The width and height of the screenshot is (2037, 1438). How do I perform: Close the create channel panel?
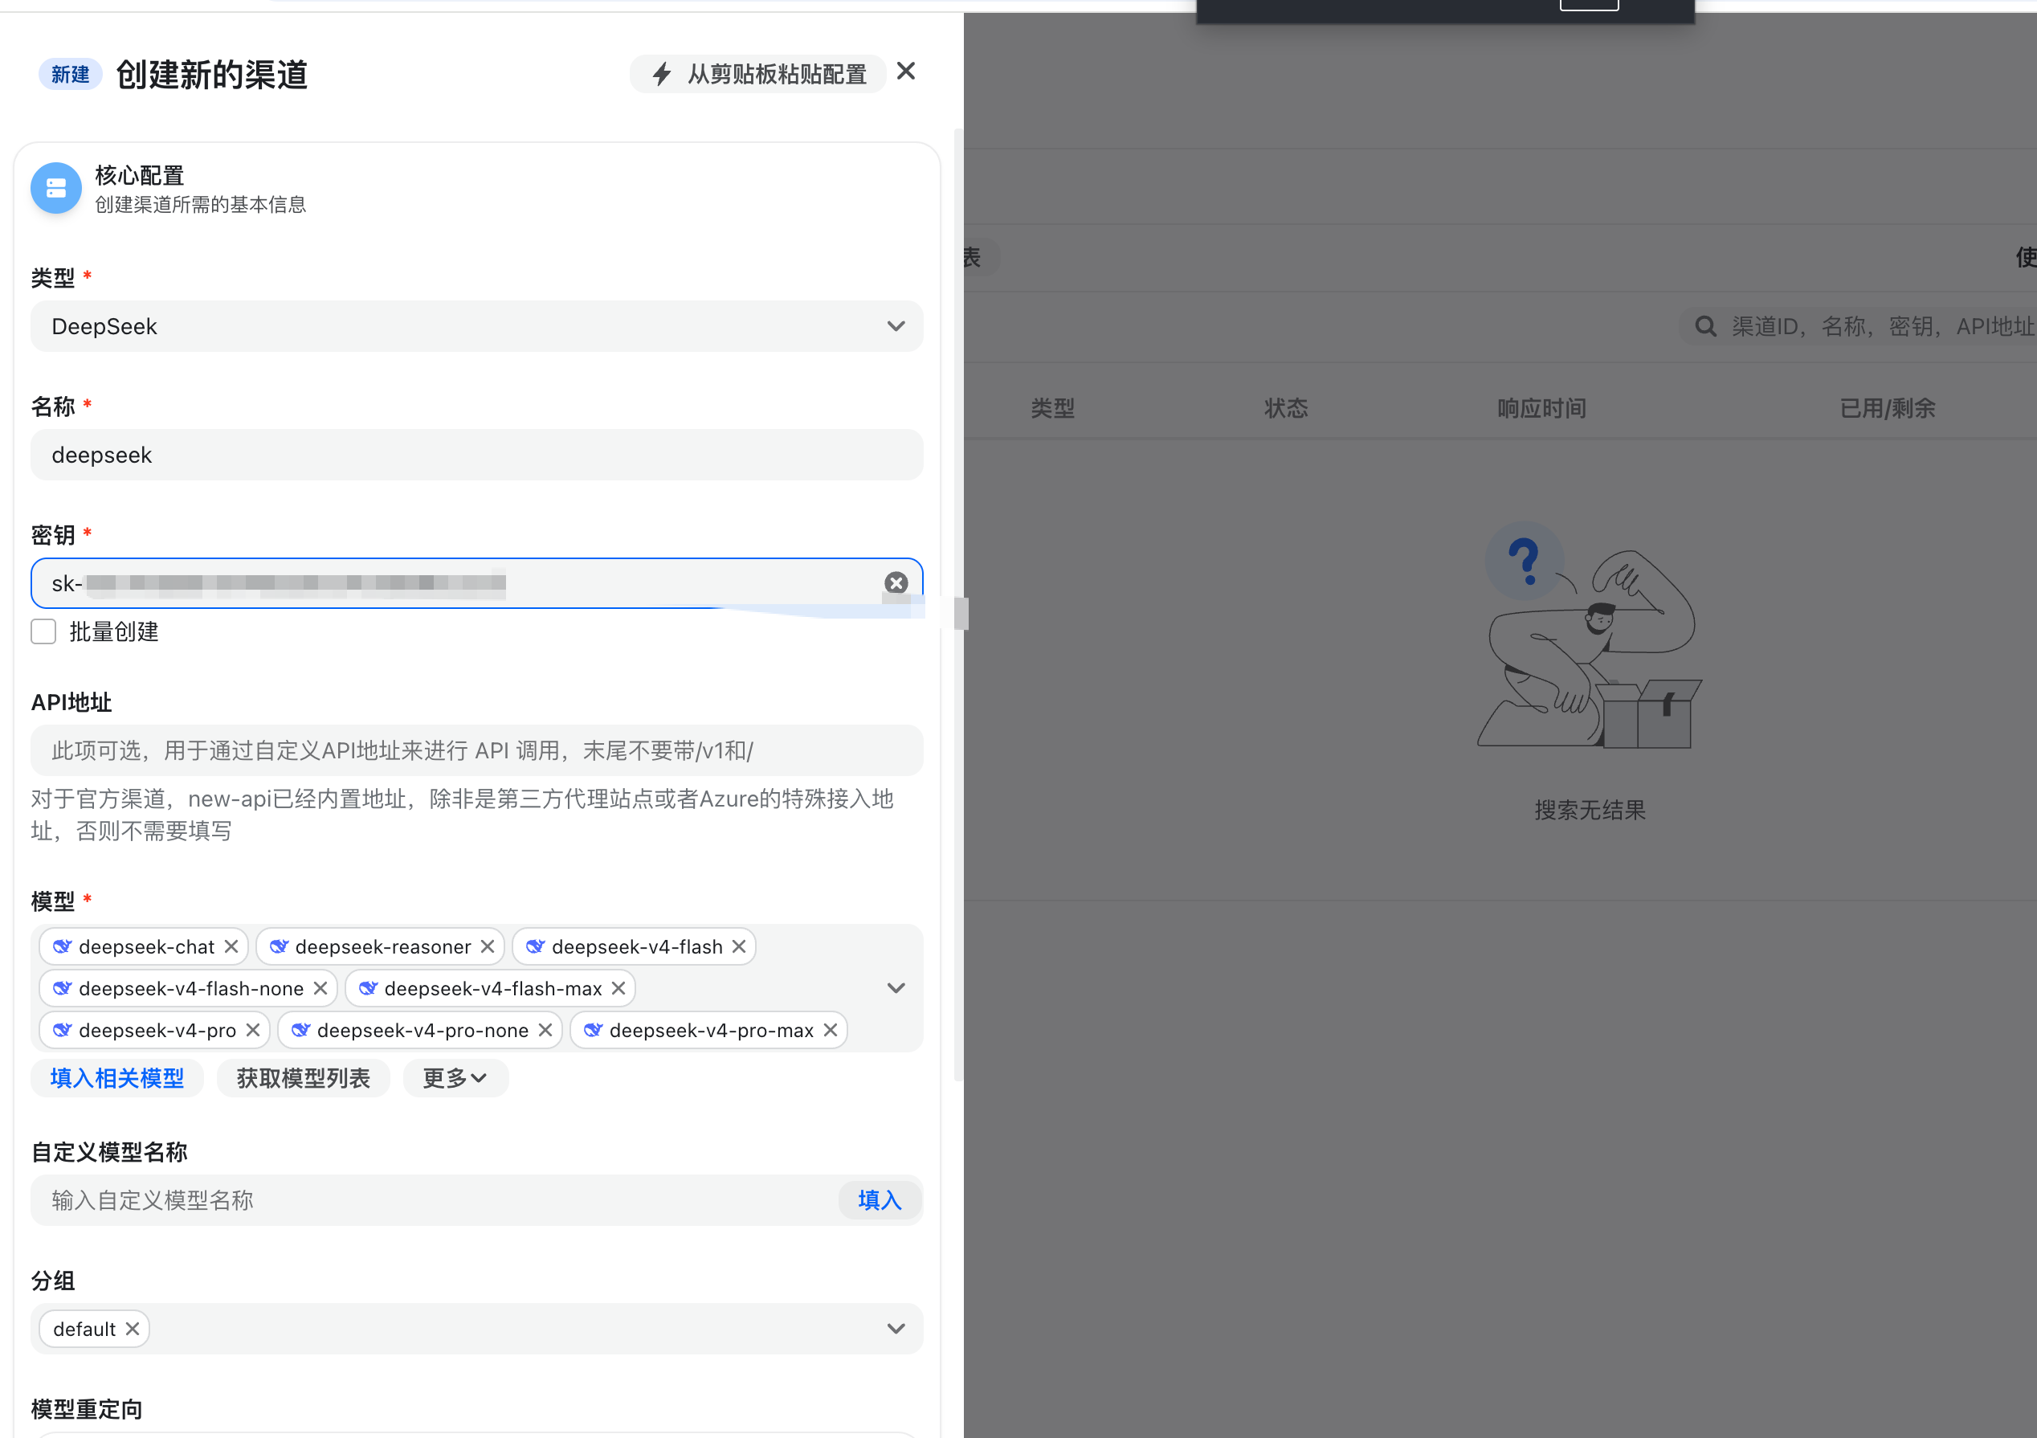pyautogui.click(x=905, y=71)
